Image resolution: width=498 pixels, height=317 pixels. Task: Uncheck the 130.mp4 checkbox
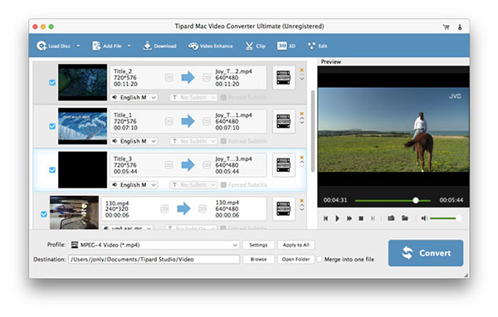(44, 214)
